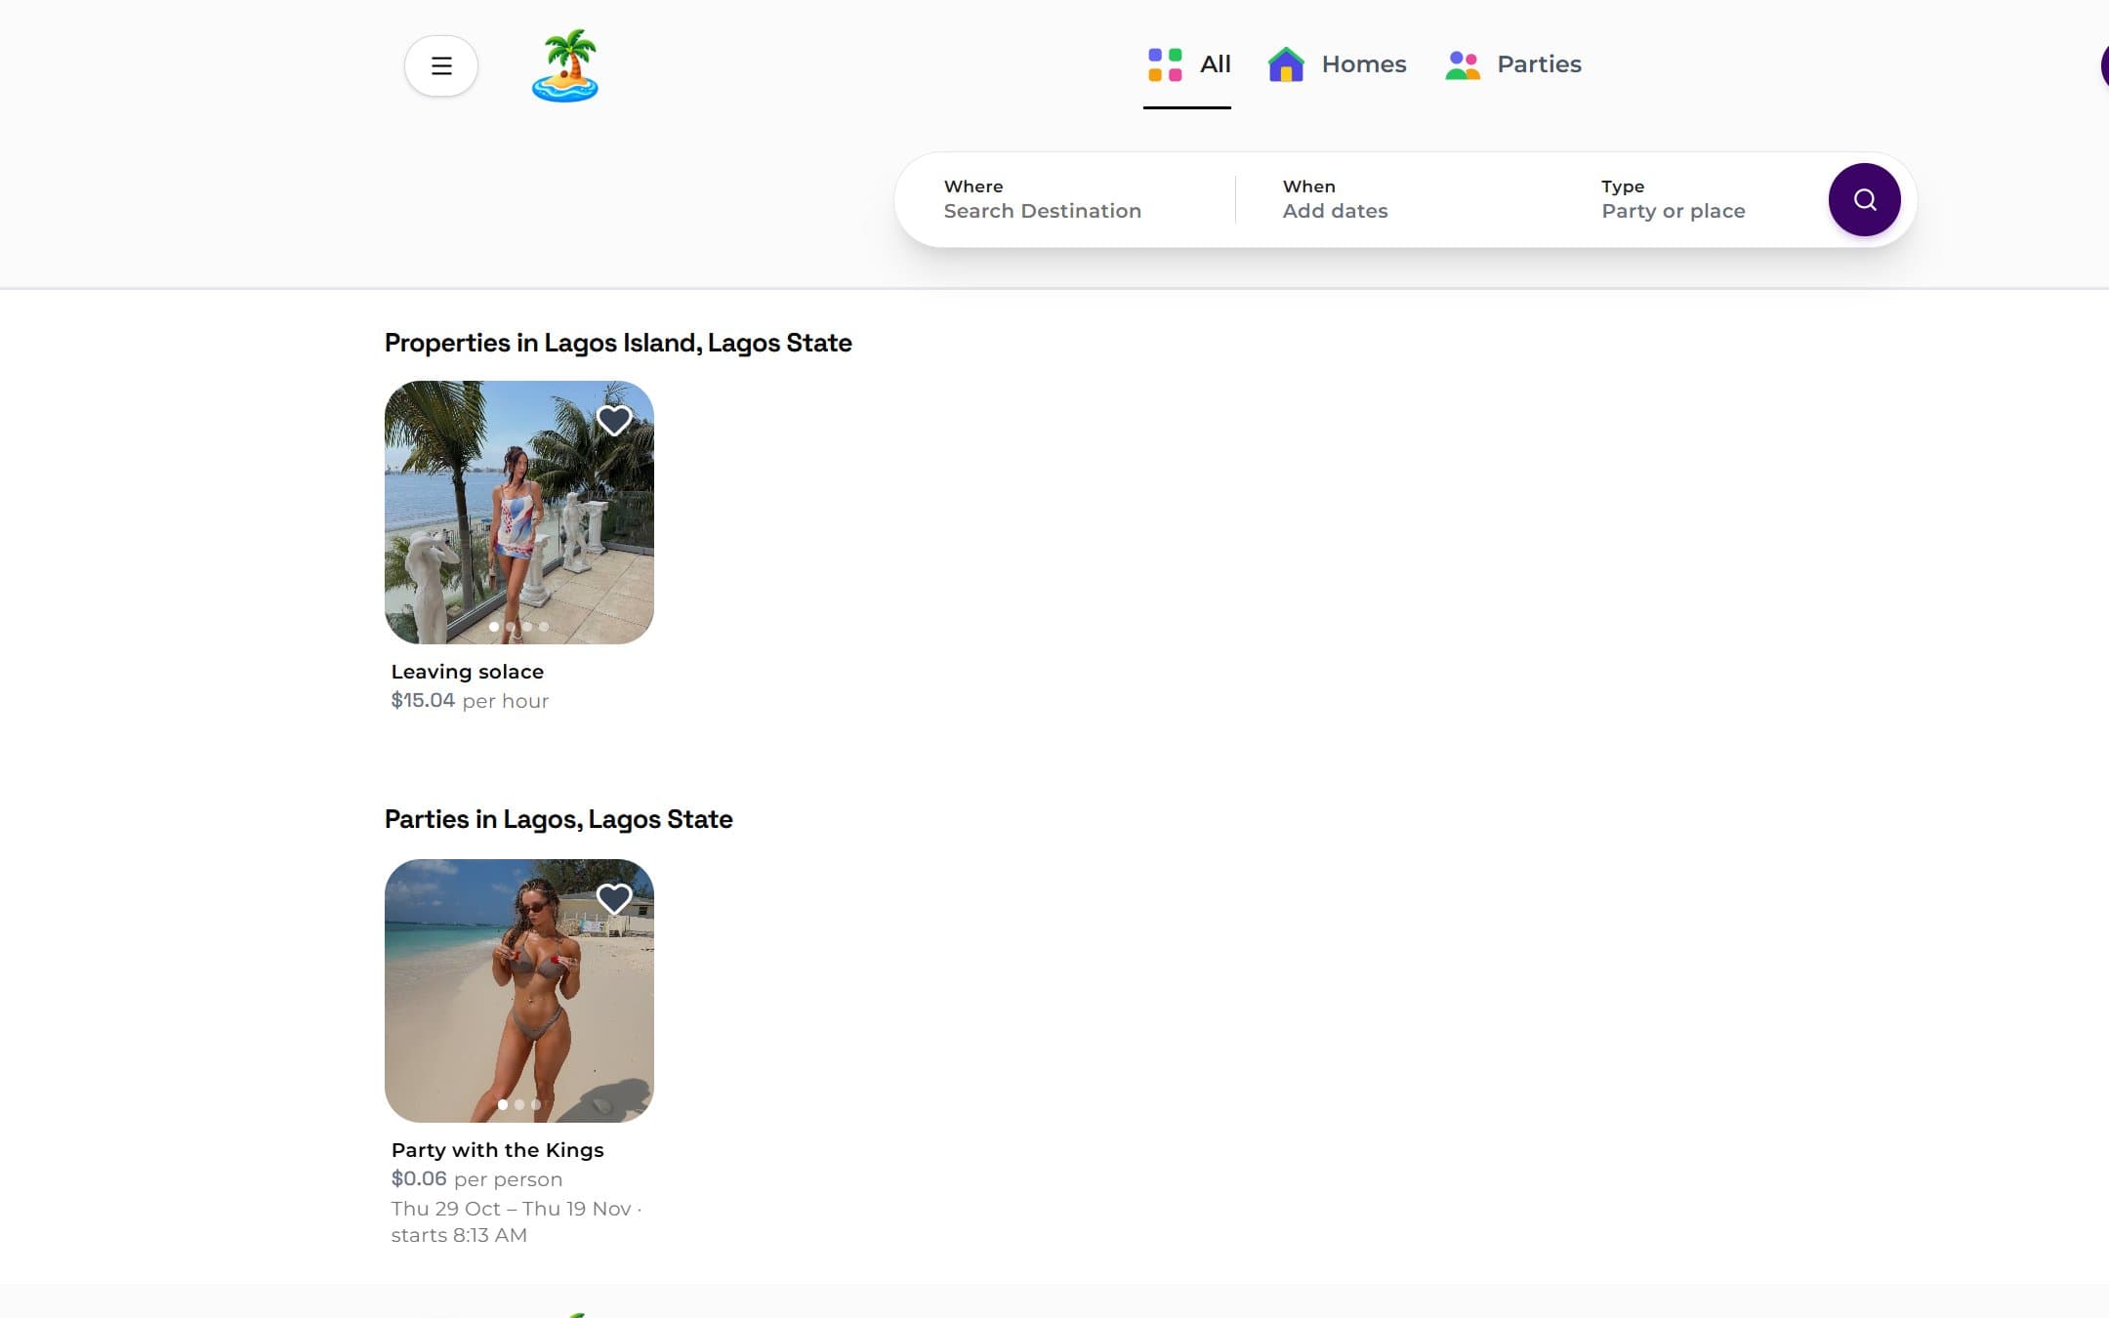The image size is (2109, 1318).
Task: Open the When add dates picker
Action: (x=1394, y=199)
